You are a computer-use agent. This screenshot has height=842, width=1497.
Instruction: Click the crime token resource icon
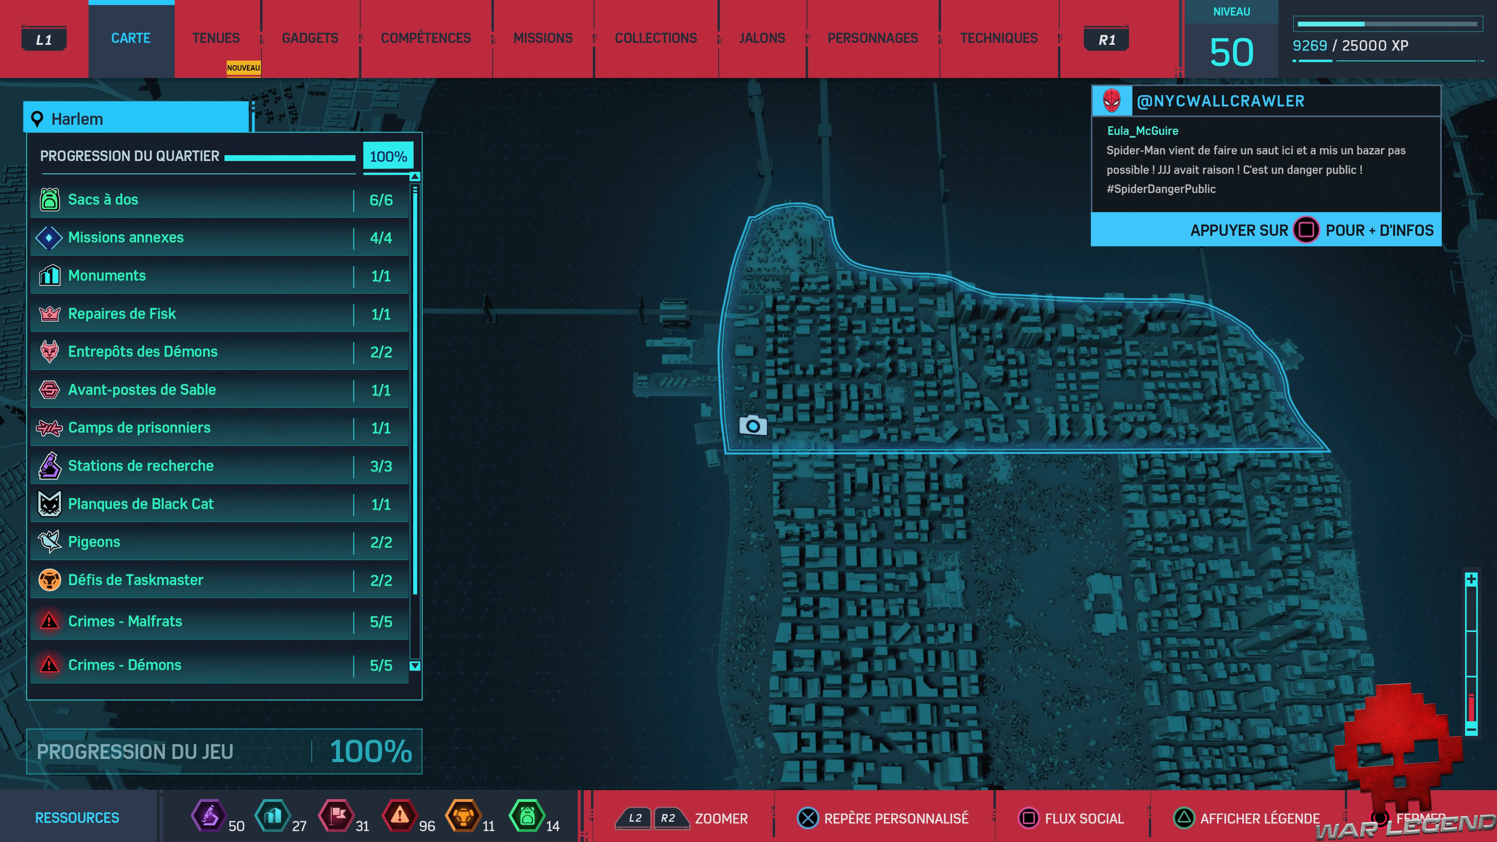click(x=400, y=816)
